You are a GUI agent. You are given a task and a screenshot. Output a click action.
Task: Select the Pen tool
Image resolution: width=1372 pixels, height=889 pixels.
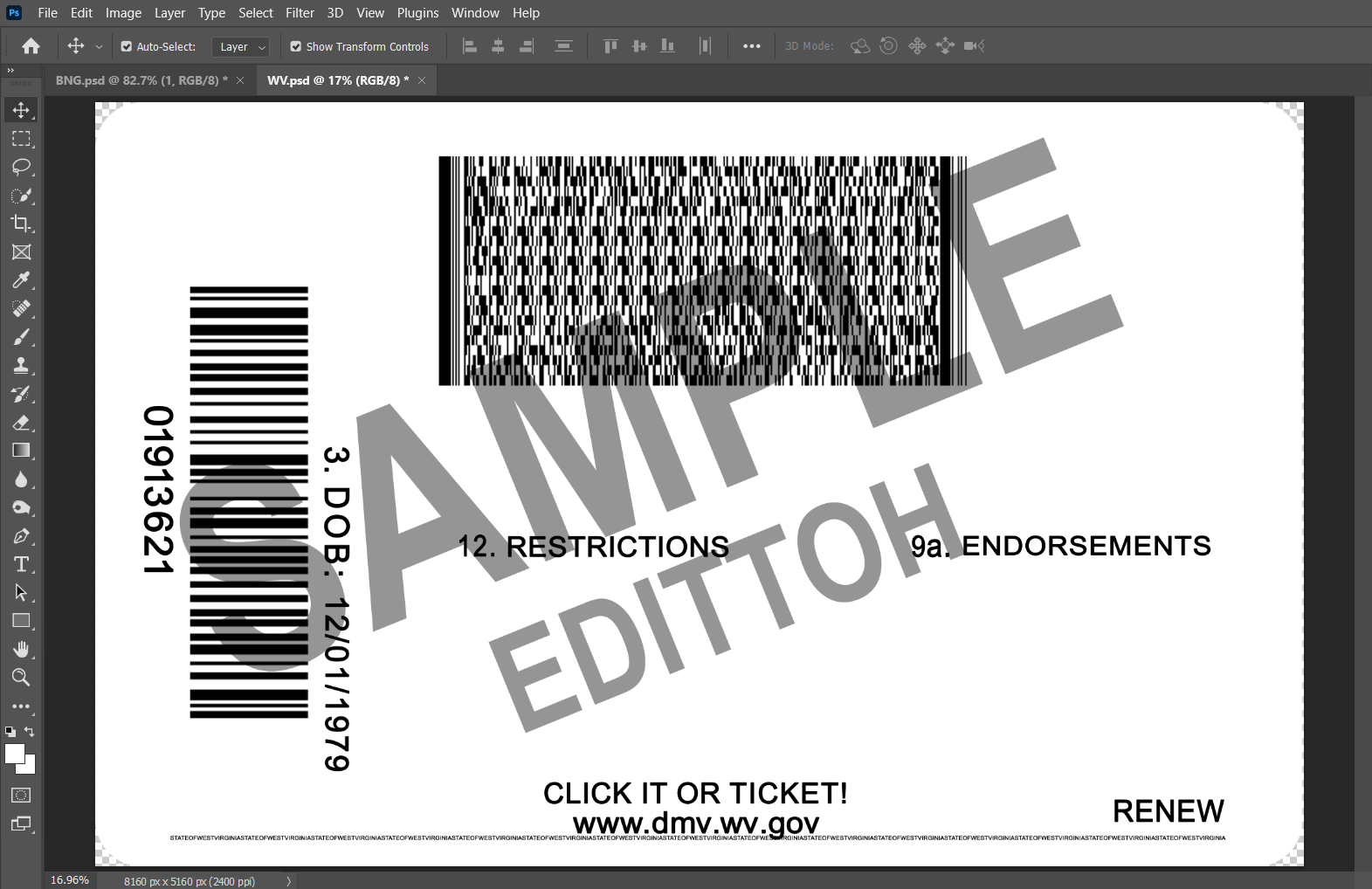click(21, 536)
